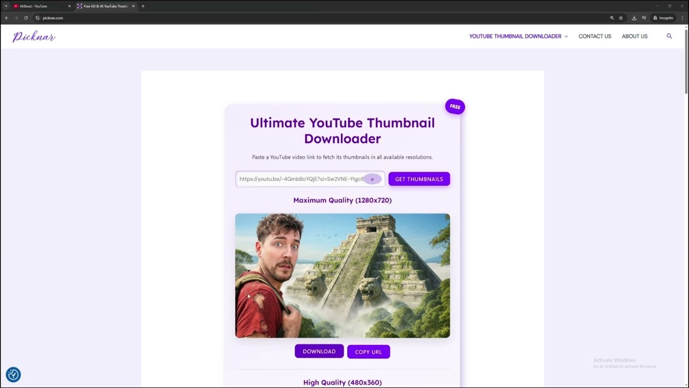Screen dimensions: 689x388
Task: Open the cookie consent preferences icon
Action: tap(13, 375)
